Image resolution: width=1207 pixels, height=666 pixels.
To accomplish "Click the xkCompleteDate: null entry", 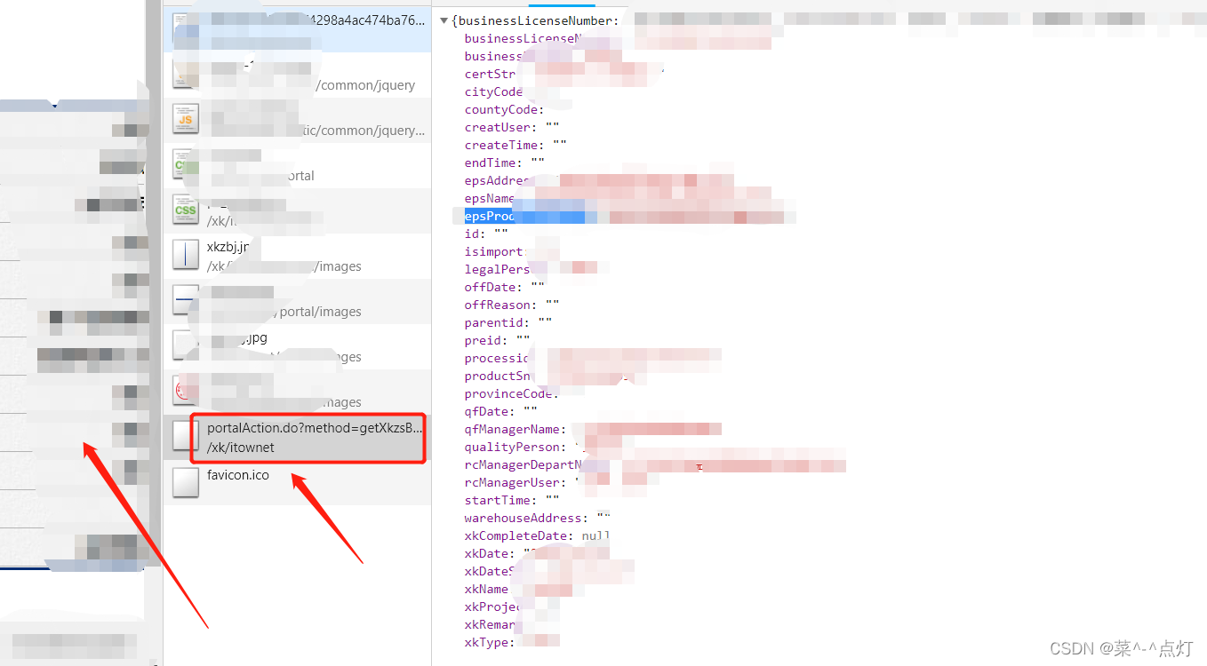I will [x=537, y=535].
